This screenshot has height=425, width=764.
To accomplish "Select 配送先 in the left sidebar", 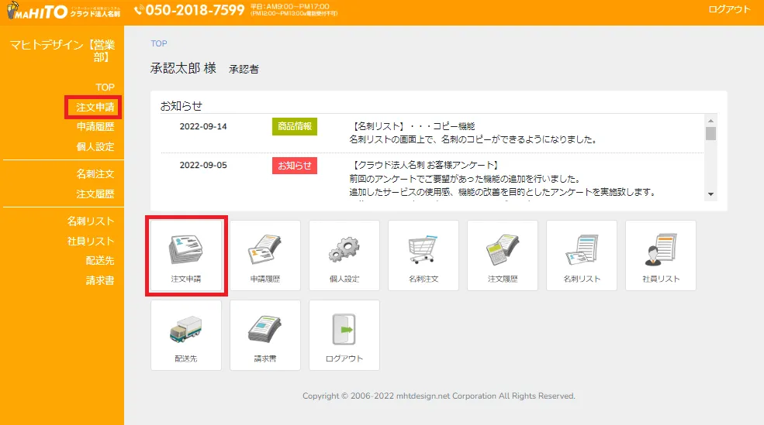I will tap(100, 261).
